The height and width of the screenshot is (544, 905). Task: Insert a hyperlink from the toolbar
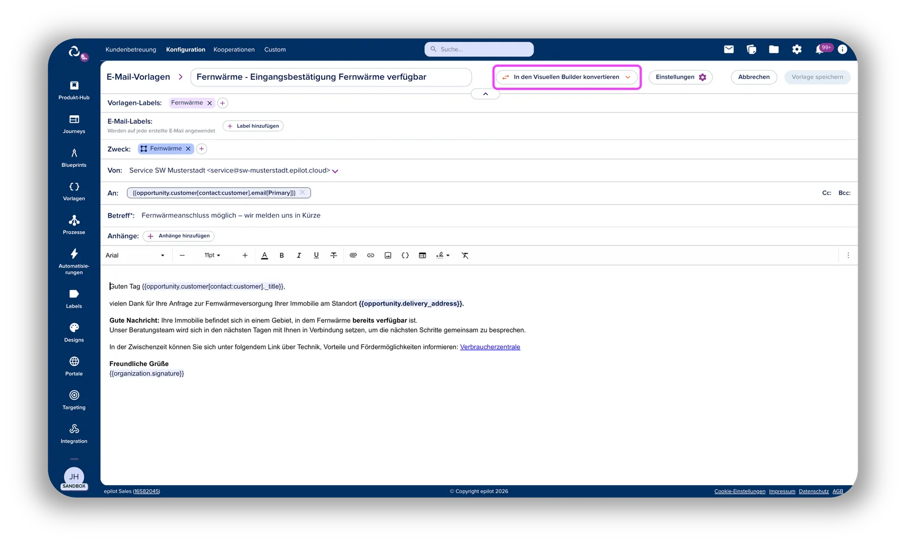370,256
